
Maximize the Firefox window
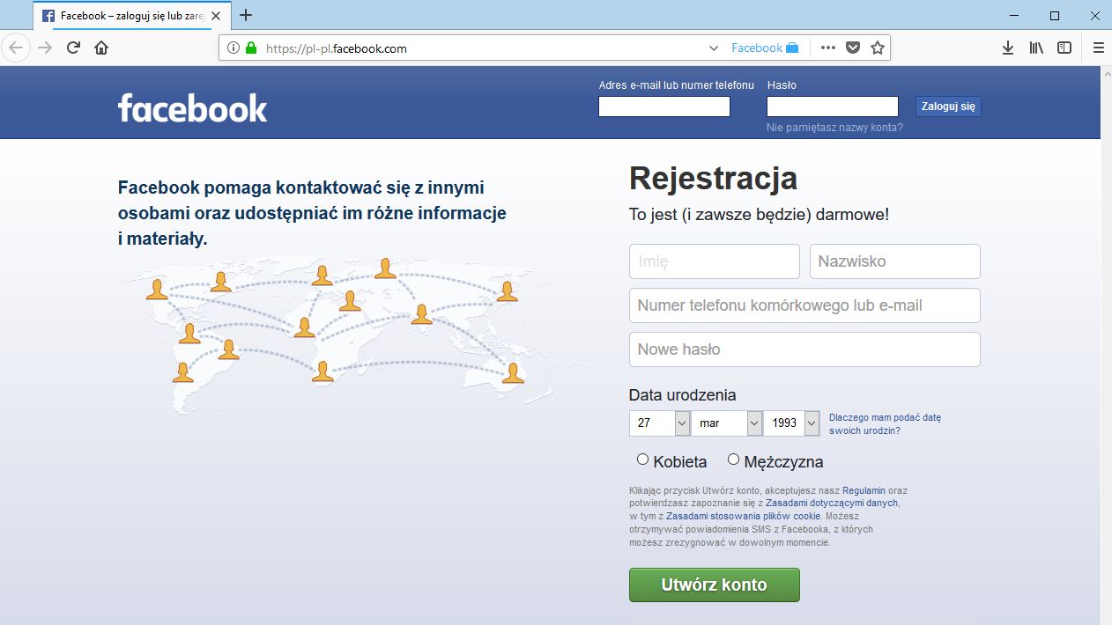click(x=1055, y=15)
